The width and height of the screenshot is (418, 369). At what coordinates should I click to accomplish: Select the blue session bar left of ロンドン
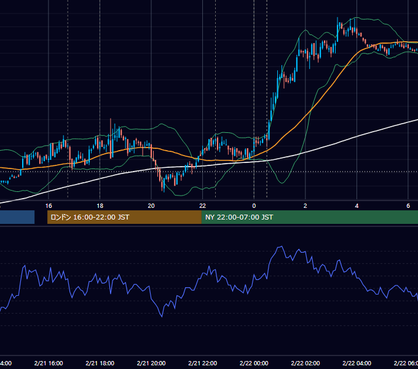coord(17,217)
